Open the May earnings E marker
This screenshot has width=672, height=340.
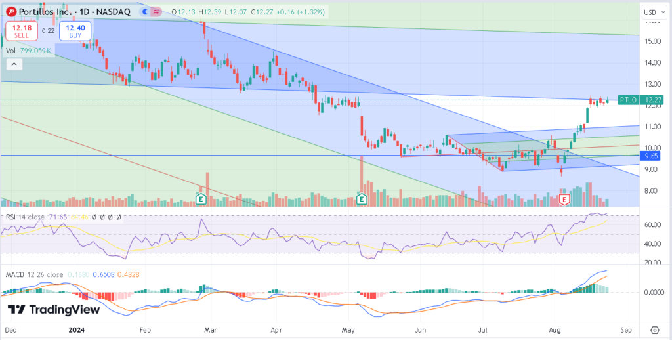[x=362, y=199]
